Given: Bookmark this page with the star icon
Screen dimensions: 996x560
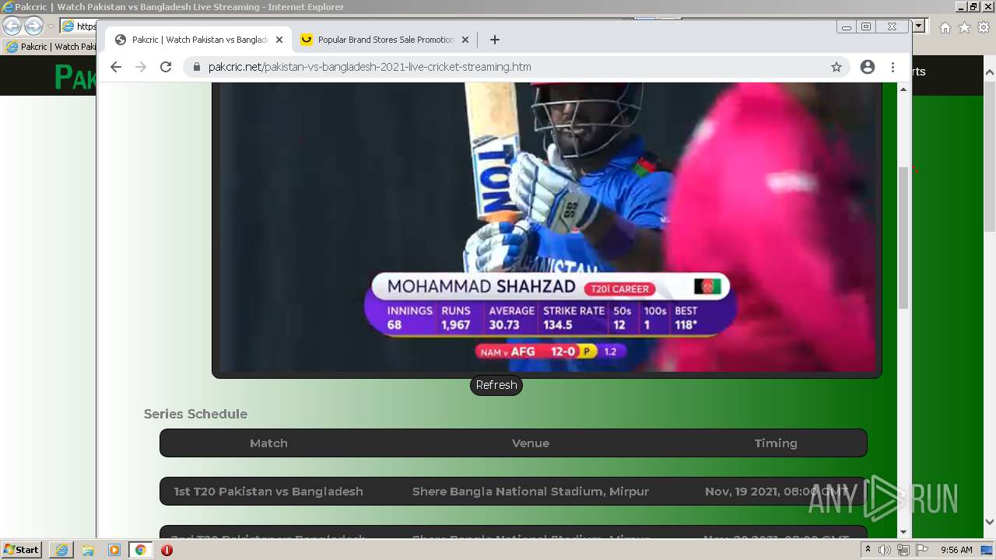Looking at the screenshot, I should tap(836, 67).
